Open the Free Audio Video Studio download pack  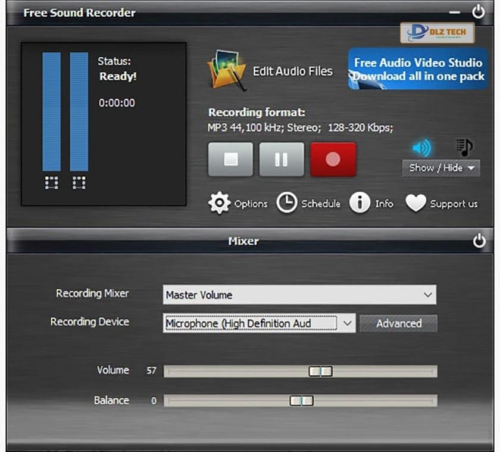(417, 68)
